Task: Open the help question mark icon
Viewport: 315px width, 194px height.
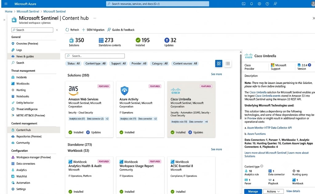Action: [267, 4]
